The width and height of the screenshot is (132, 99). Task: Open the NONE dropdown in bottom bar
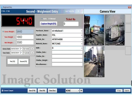pos(79,91)
